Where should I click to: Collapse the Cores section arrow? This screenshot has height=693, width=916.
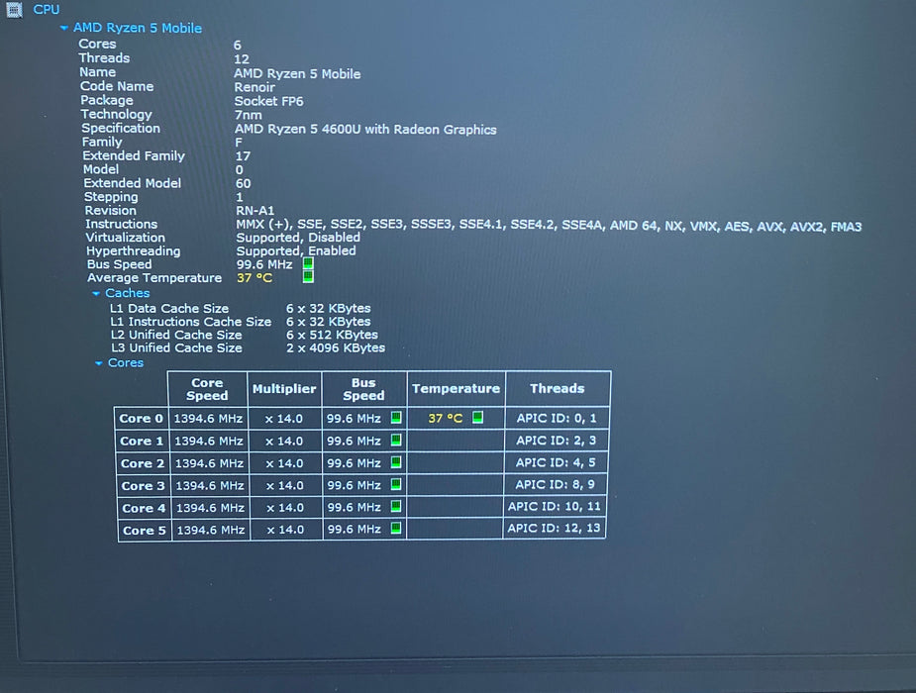[x=99, y=363]
